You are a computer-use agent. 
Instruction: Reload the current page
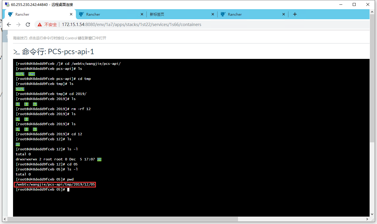coord(28,25)
